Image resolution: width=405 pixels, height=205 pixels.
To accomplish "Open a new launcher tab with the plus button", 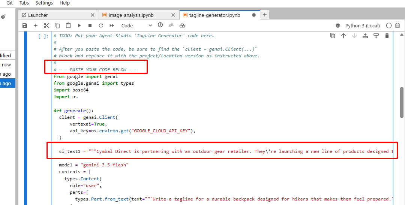I will click(x=264, y=15).
